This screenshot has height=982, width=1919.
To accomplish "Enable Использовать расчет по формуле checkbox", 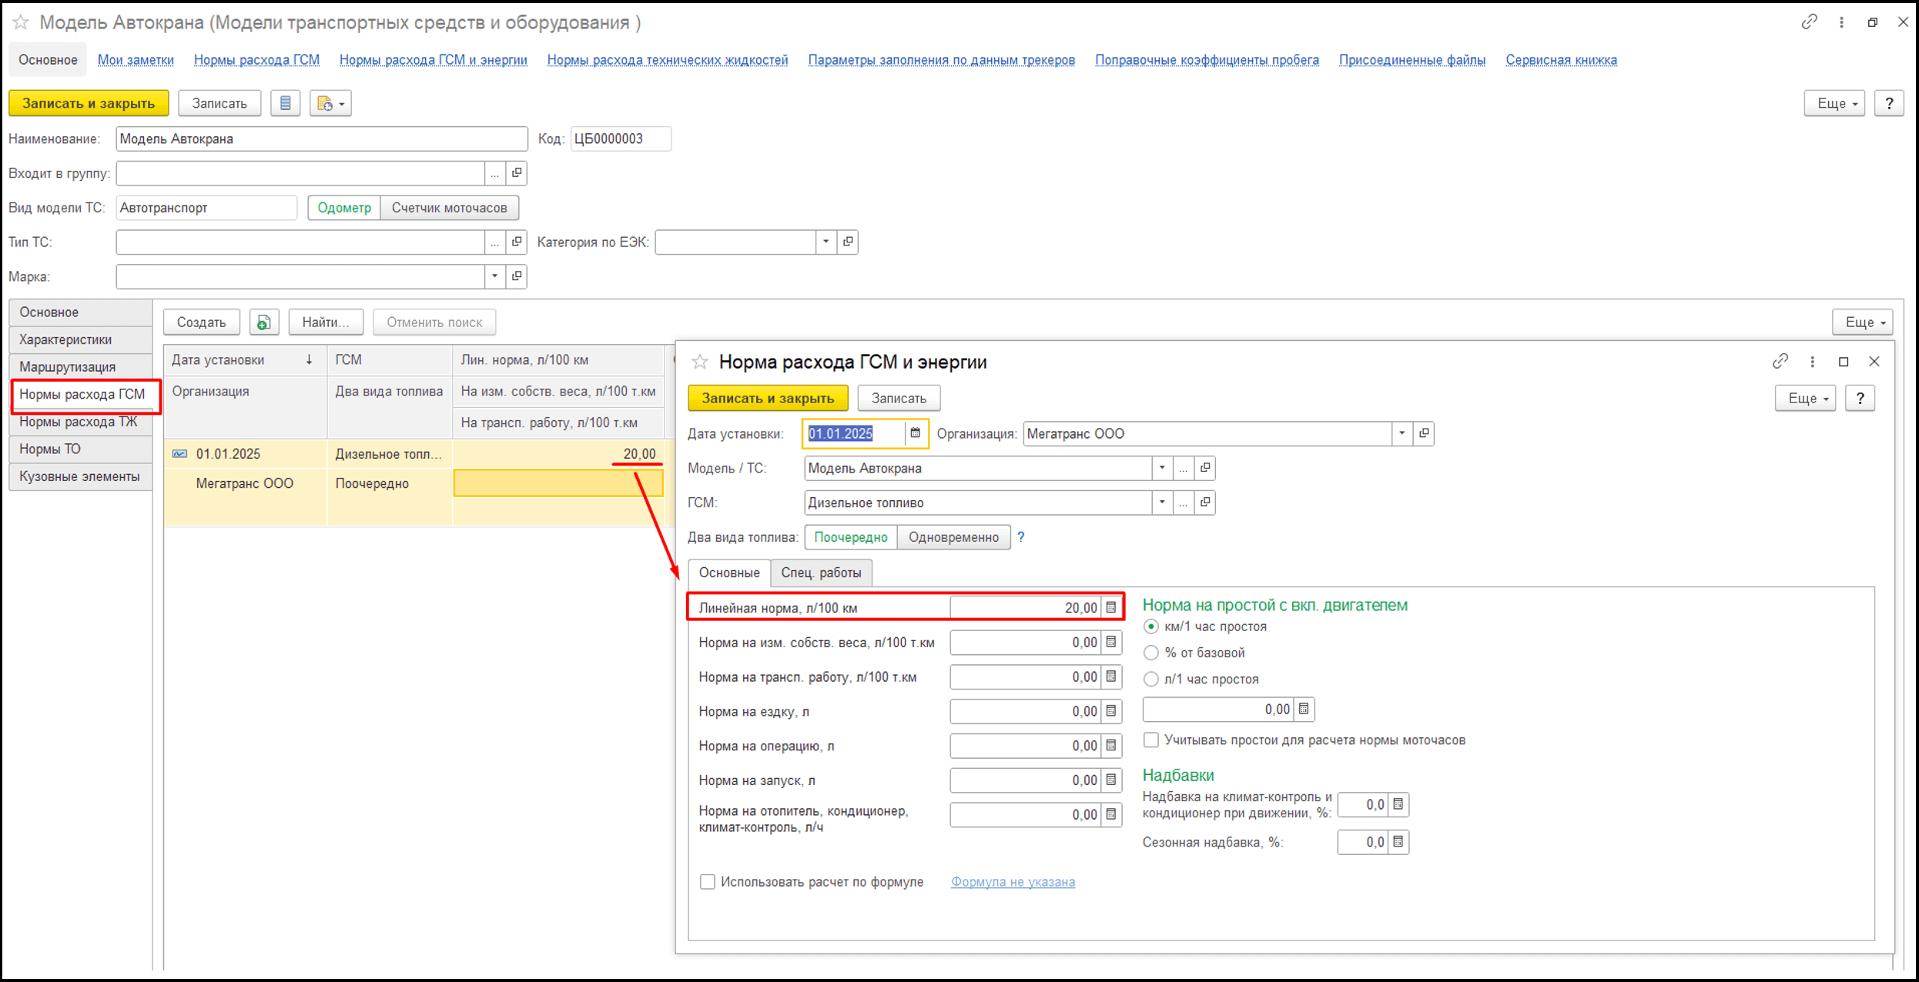I will tap(707, 882).
